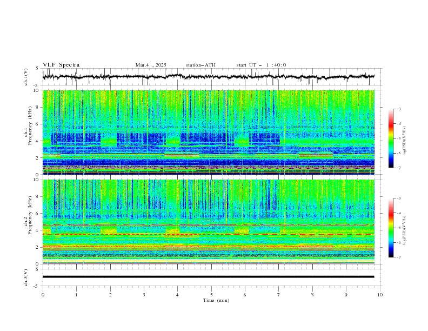Click time-axis tick label "5"
Viewport: 428px width, 331px height.
coord(211,295)
